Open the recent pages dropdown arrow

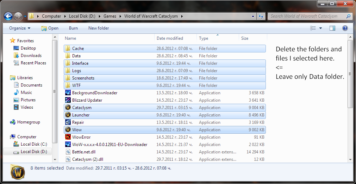pyautogui.click(x=25, y=16)
